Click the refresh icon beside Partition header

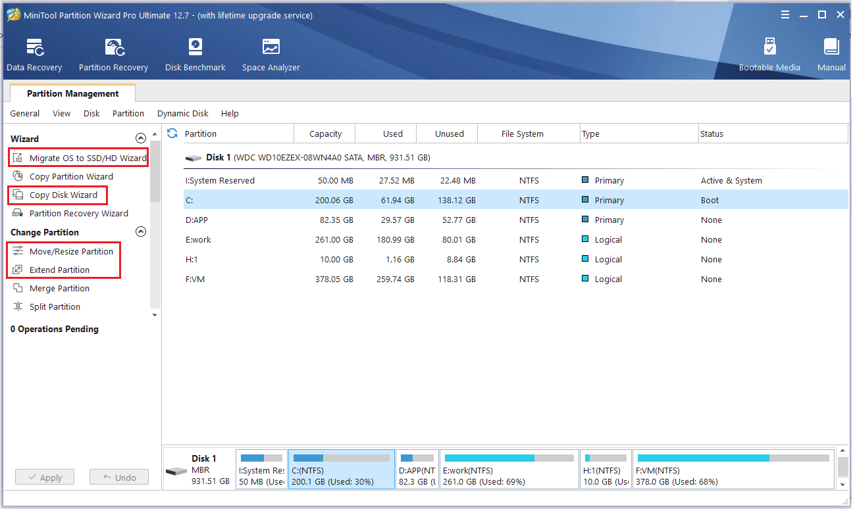click(172, 133)
